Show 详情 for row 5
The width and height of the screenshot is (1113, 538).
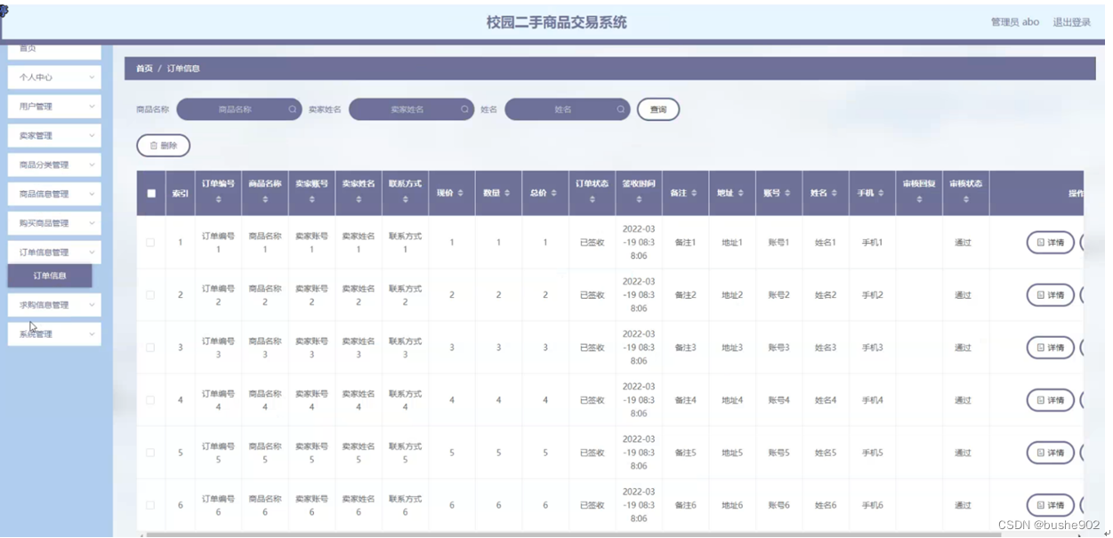pyautogui.click(x=1051, y=453)
